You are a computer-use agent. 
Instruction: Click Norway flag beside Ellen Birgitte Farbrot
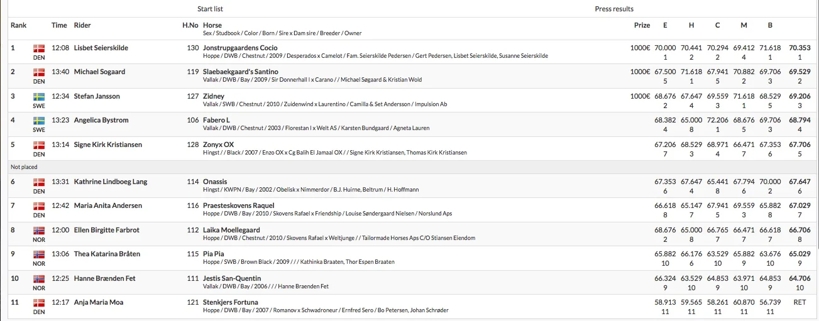[x=39, y=231]
